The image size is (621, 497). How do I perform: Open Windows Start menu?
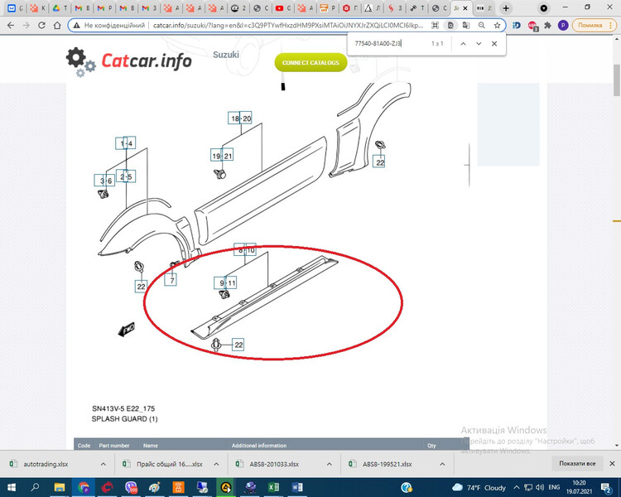point(11,487)
